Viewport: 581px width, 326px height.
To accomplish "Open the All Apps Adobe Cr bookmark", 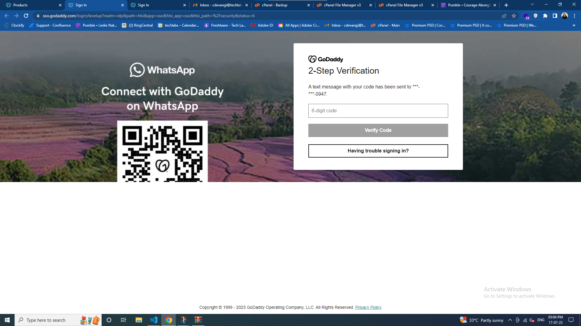I will 299,25.
